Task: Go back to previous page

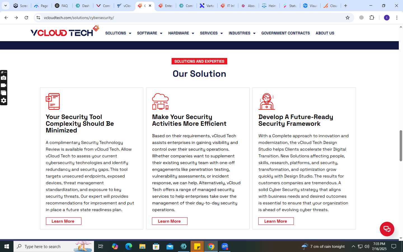Action: pyautogui.click(x=6, y=18)
